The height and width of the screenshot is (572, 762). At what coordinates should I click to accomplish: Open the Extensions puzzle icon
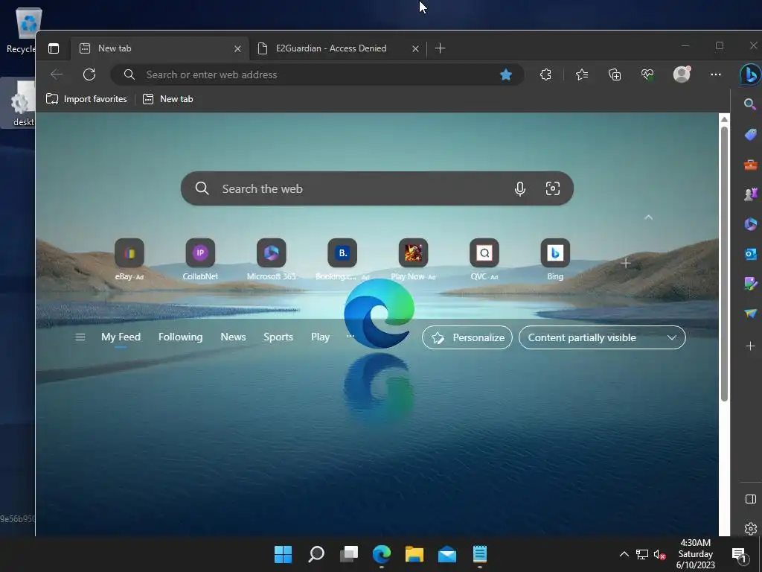(545, 74)
